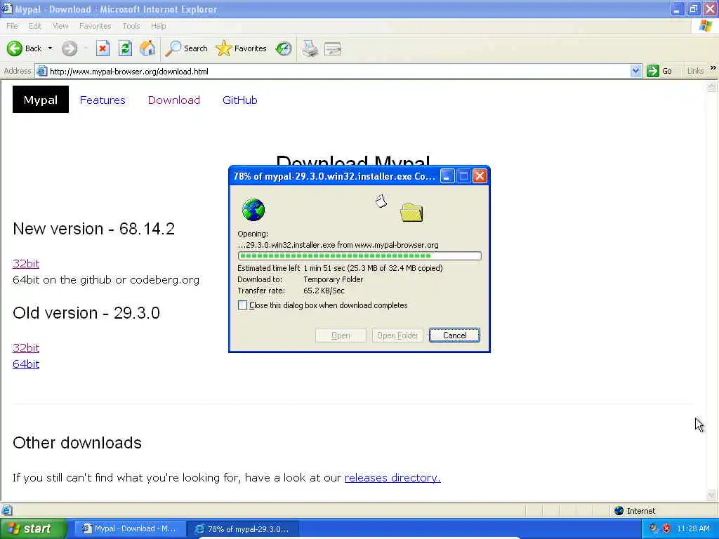This screenshot has width=719, height=539.
Task: Stop page loading with red X icon
Action: 103,48
